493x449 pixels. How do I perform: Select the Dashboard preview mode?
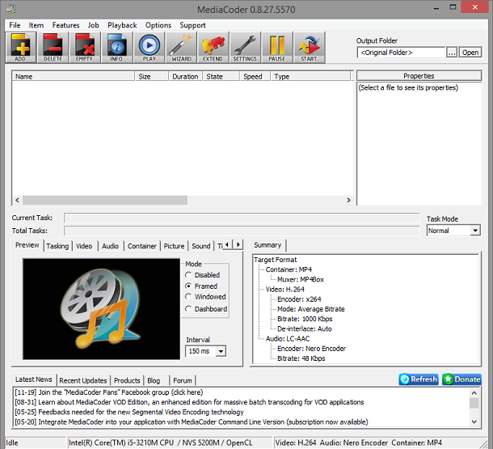(206, 309)
